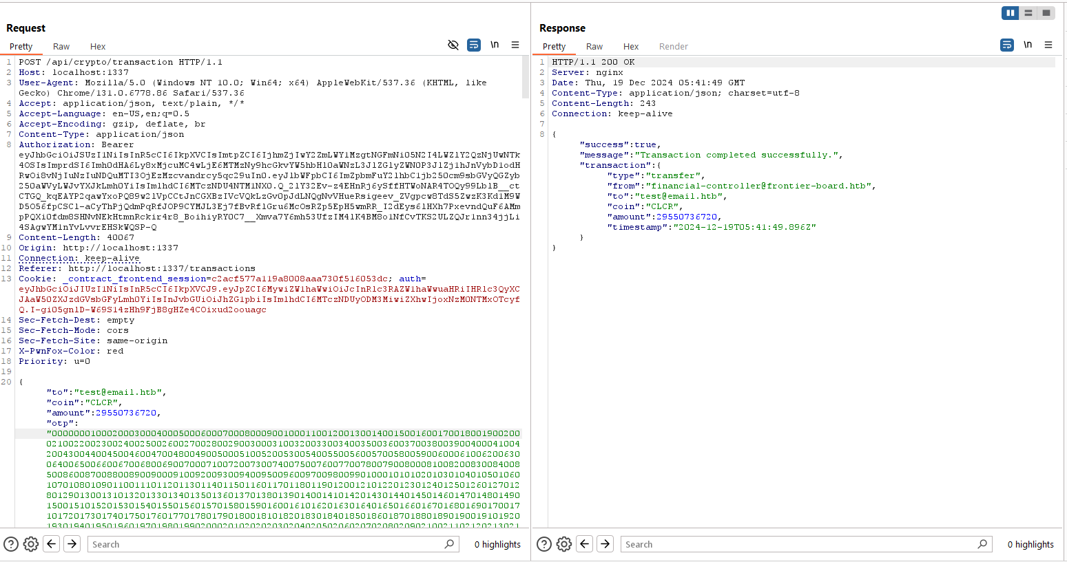Screen dimensions: 1067x562
Task: Go to previous match in Response search
Action: [585, 543]
